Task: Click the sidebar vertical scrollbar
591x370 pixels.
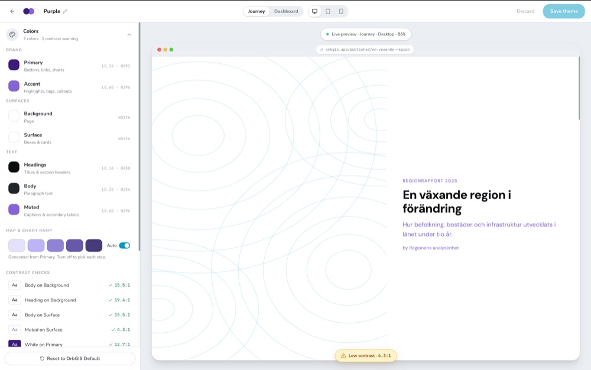Action: click(x=139, y=137)
